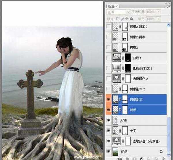Viewport: 173px width, 160px height.
Task: Select the 树根副本 layer name
Action: pos(136,100)
